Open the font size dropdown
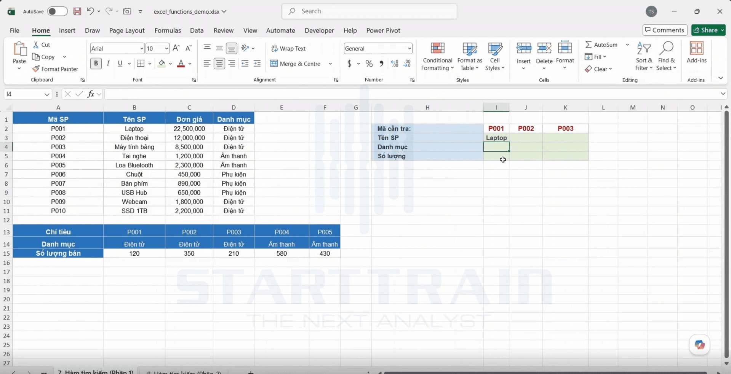Viewport: 731px width, 374px height. point(166,48)
